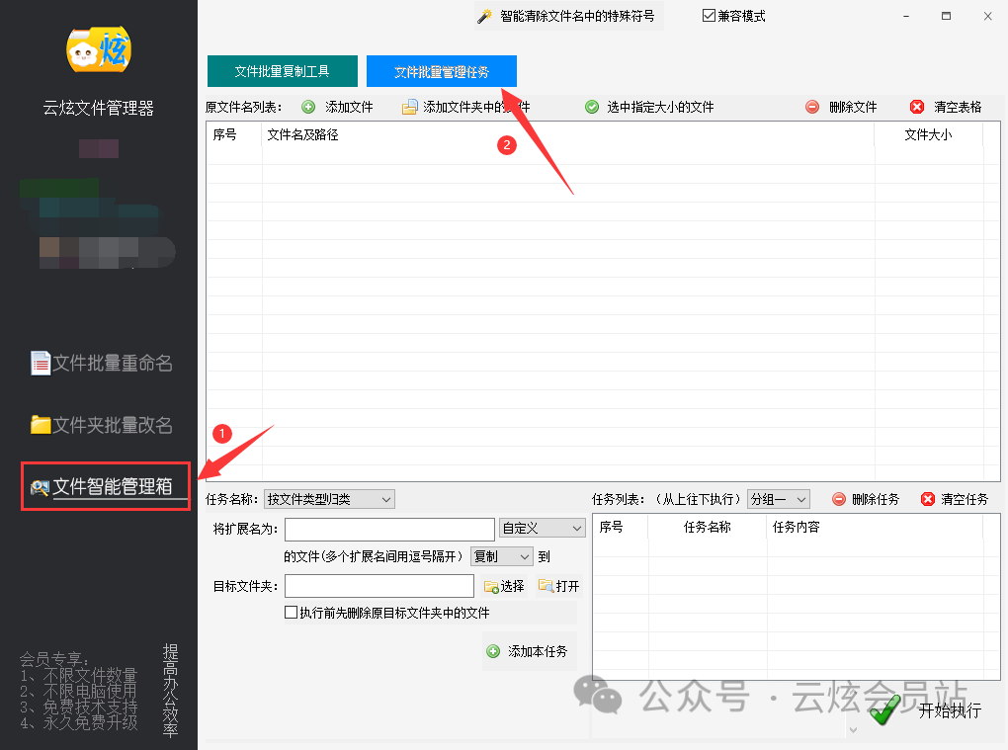Open the 分组一 group dropdown
Image resolution: width=1008 pixels, height=750 pixels.
pos(778,499)
